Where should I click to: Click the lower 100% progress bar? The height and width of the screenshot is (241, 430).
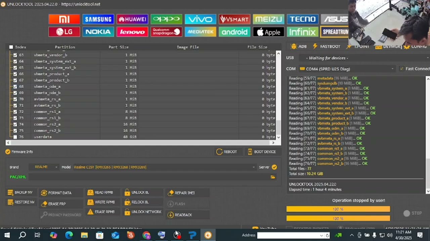pyautogui.click(x=338, y=218)
